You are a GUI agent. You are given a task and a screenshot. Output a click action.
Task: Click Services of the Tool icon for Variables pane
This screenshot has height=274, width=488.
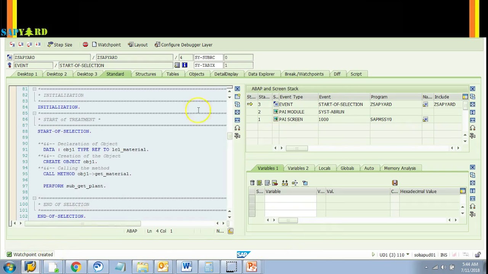click(472, 214)
